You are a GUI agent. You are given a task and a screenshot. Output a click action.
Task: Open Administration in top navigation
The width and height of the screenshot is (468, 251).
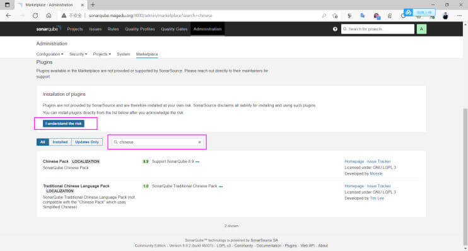[x=208, y=29]
